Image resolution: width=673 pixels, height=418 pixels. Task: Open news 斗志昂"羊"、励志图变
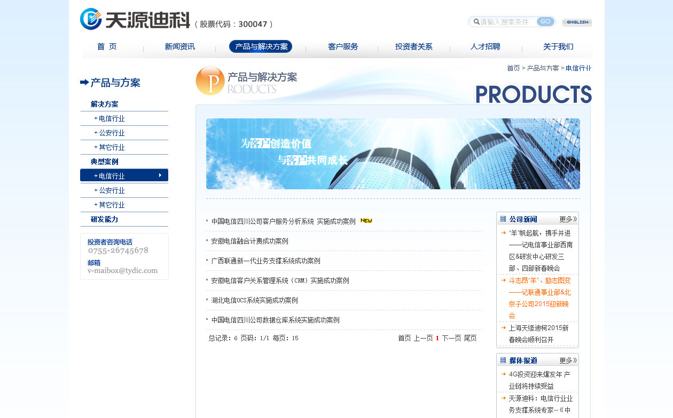pos(539,298)
